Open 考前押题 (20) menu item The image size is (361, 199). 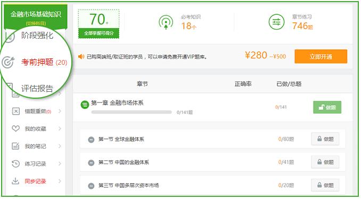click(44, 62)
